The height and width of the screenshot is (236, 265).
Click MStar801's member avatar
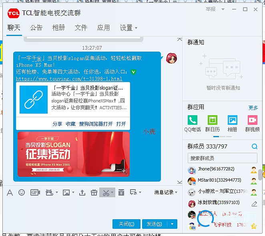click(x=192, y=181)
